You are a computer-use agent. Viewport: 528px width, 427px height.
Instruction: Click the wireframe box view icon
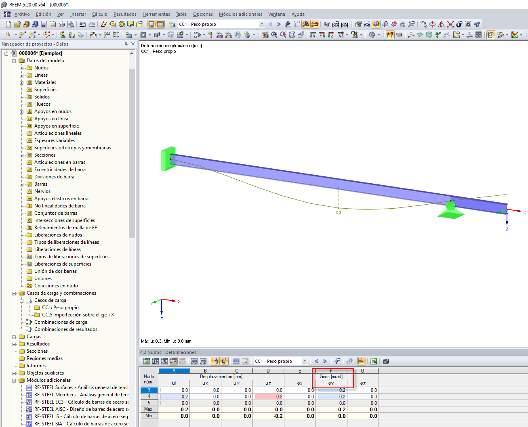(292, 35)
